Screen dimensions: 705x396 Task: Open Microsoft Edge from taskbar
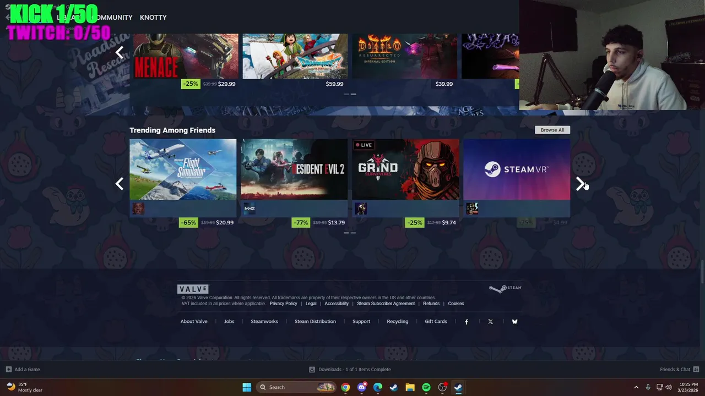(x=377, y=387)
